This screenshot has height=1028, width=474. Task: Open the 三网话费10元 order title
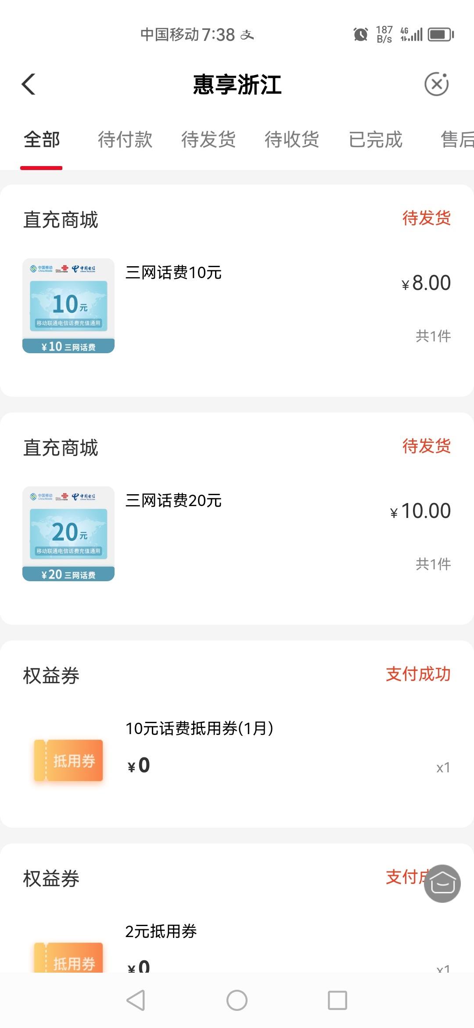point(173,272)
